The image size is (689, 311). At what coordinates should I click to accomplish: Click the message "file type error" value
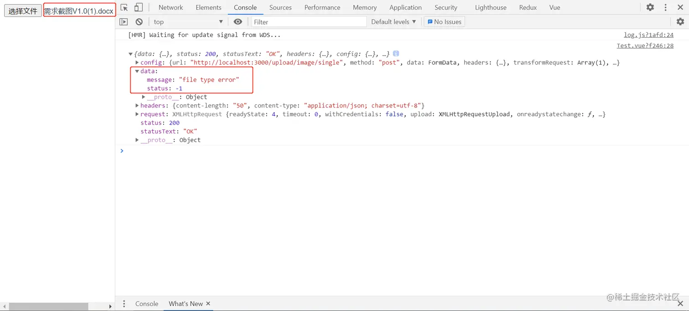[209, 80]
